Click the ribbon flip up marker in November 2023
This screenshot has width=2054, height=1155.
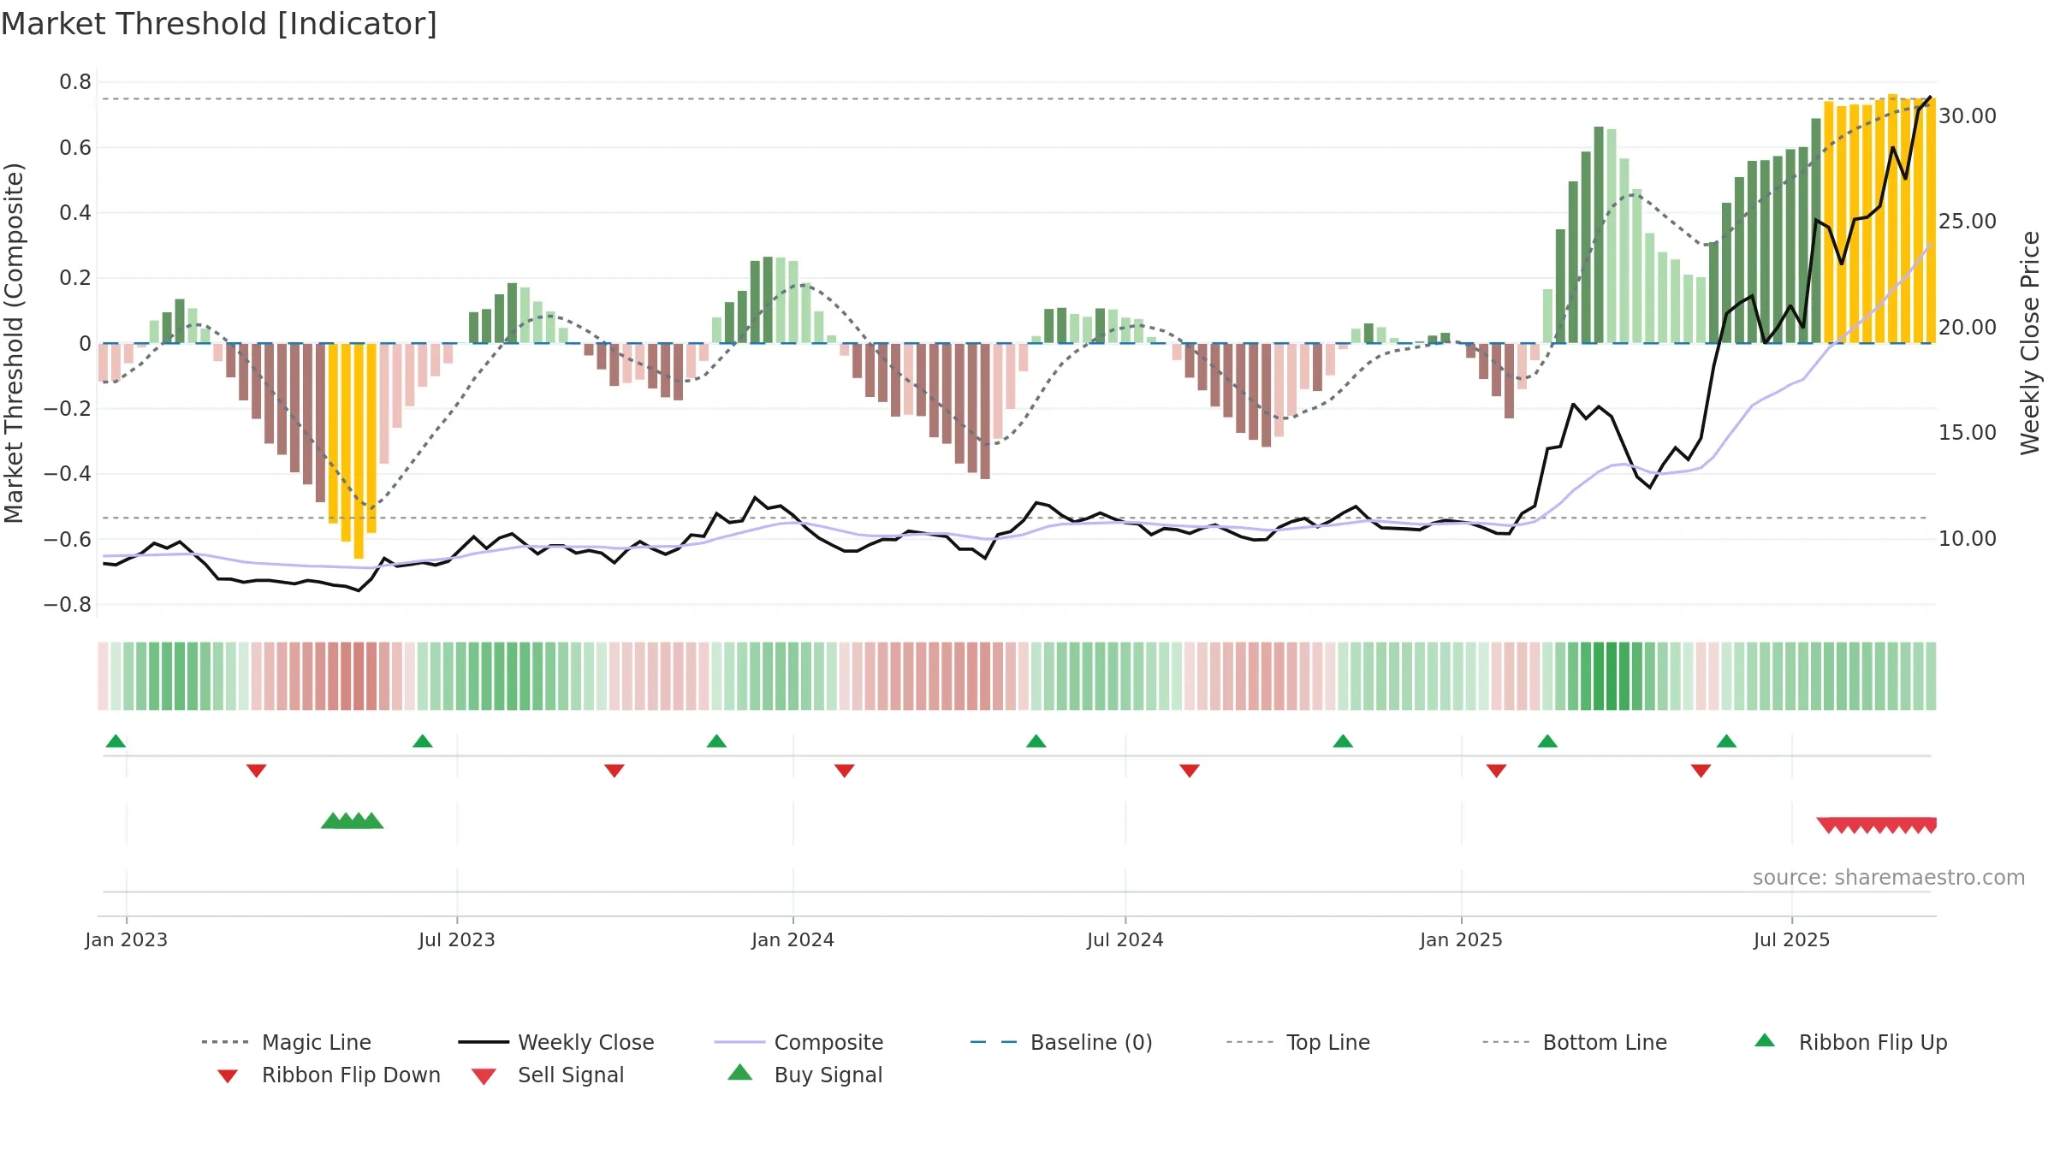pos(716,741)
